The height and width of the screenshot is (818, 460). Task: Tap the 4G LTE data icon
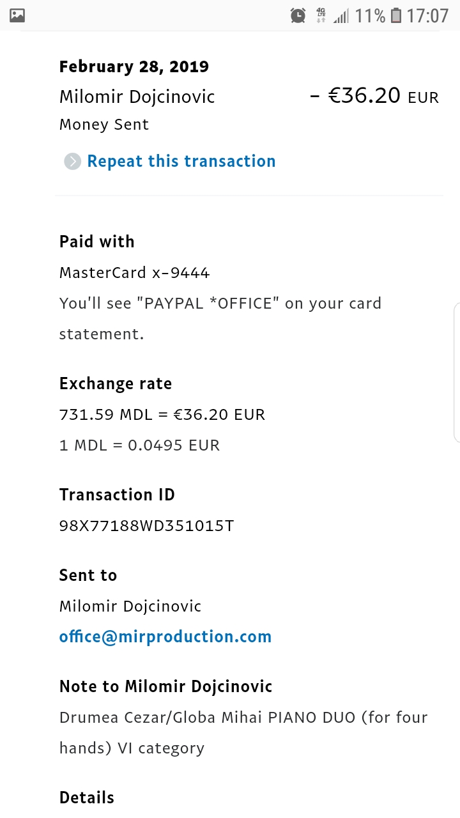pyautogui.click(x=321, y=15)
